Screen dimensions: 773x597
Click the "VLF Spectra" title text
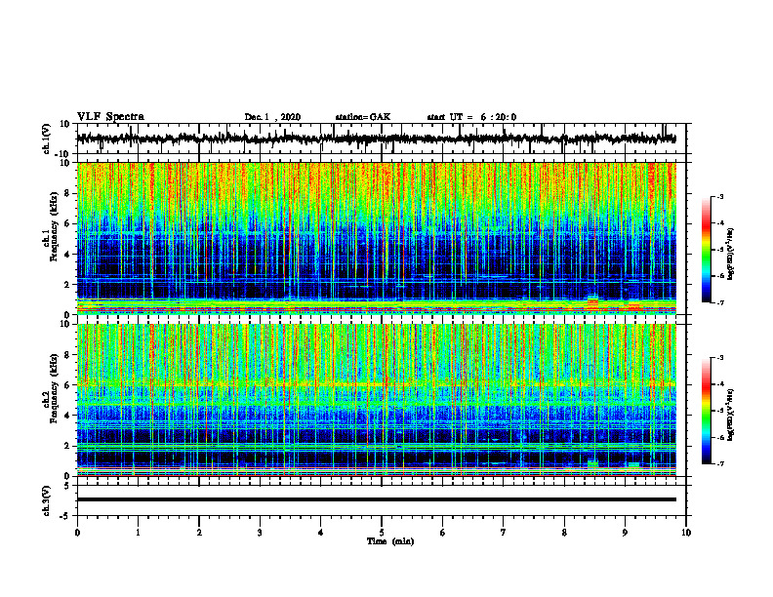tap(110, 117)
